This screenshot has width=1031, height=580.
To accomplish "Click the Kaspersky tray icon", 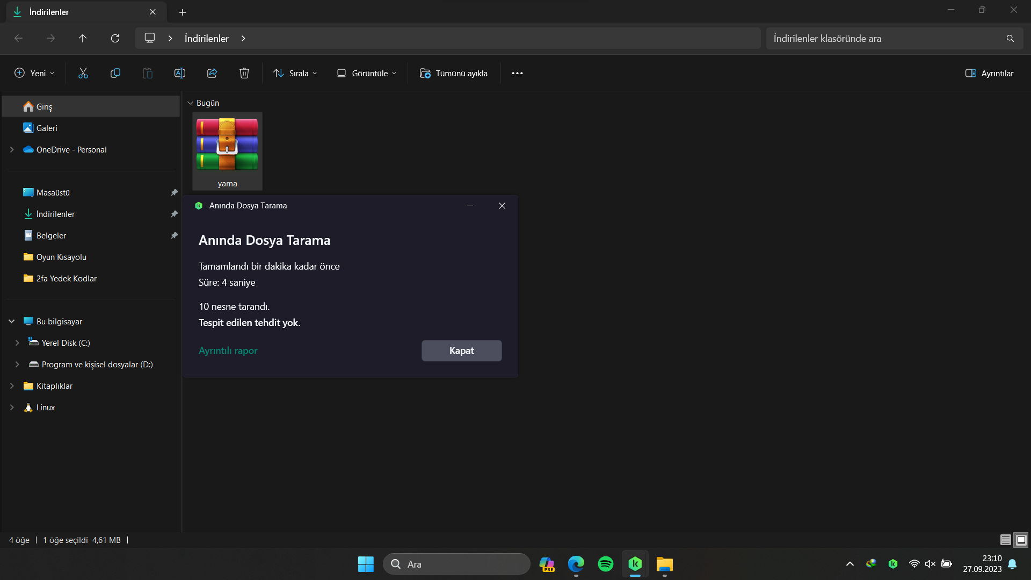I will click(x=893, y=564).
